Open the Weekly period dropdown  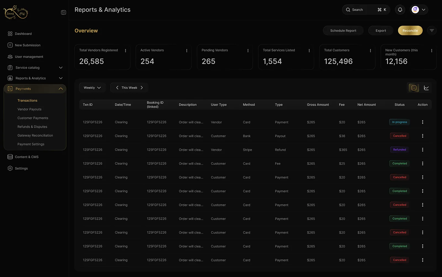pos(92,88)
